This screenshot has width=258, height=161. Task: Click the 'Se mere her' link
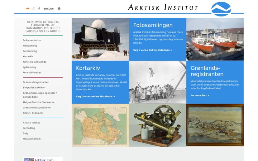point(200,96)
